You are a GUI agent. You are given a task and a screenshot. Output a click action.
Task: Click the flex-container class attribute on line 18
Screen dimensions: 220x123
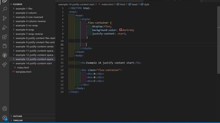click(104, 70)
